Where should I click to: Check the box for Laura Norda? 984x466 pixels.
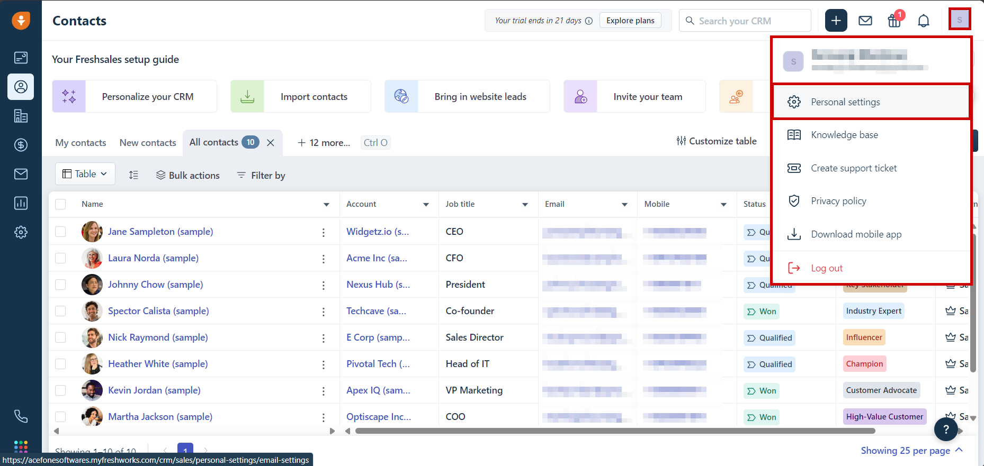click(x=60, y=258)
